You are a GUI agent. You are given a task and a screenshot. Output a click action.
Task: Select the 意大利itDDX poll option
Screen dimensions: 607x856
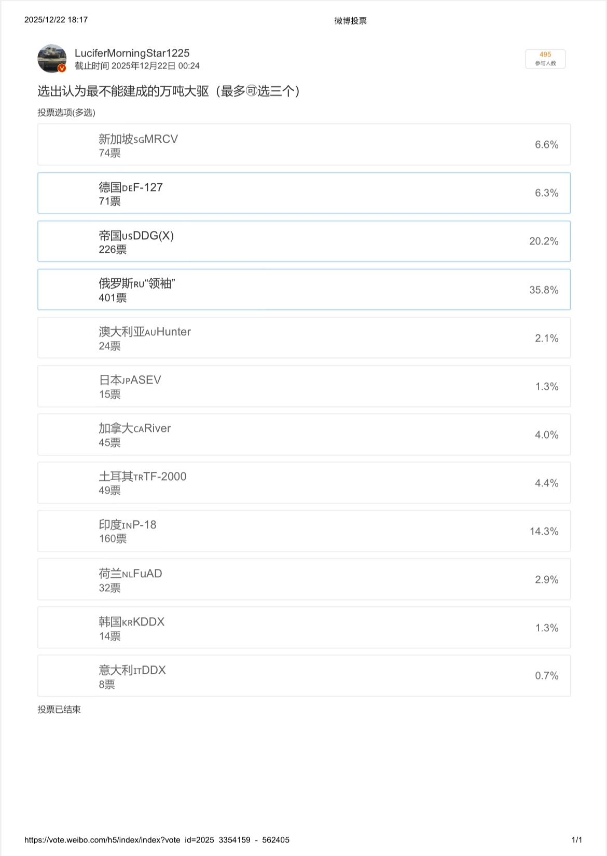tap(303, 675)
